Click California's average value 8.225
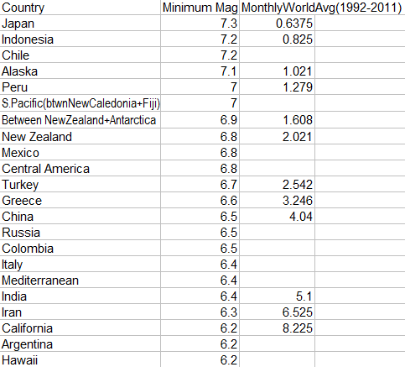Viewport: 405px width, 367px height. tap(277, 328)
